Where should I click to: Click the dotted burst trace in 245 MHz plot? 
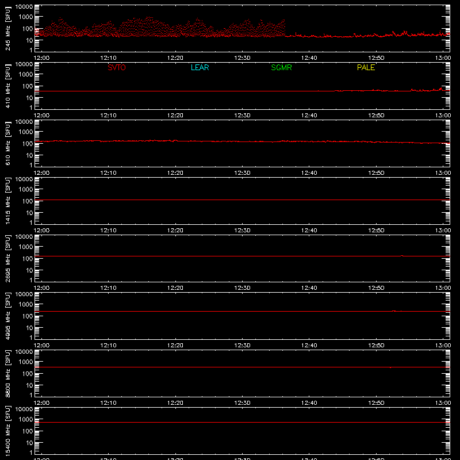point(160,28)
